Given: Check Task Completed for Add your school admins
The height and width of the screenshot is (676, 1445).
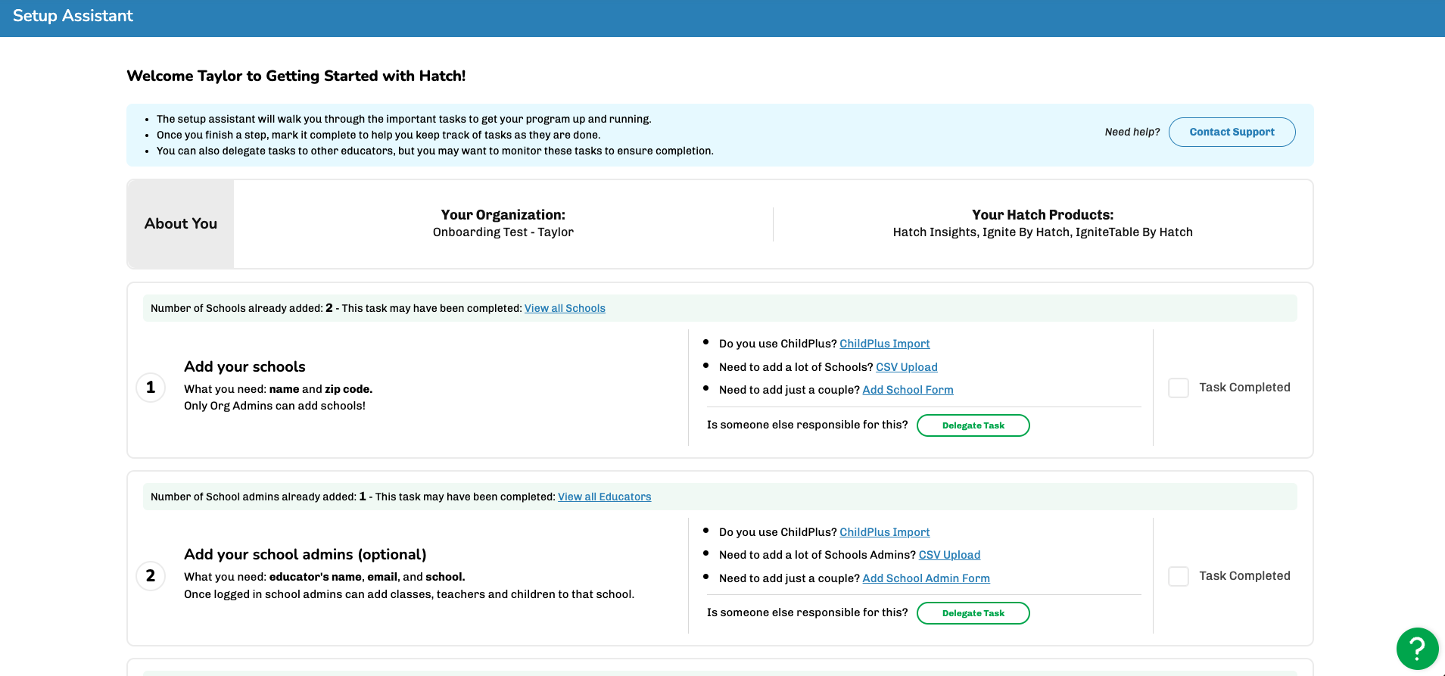Looking at the screenshot, I should point(1179,576).
